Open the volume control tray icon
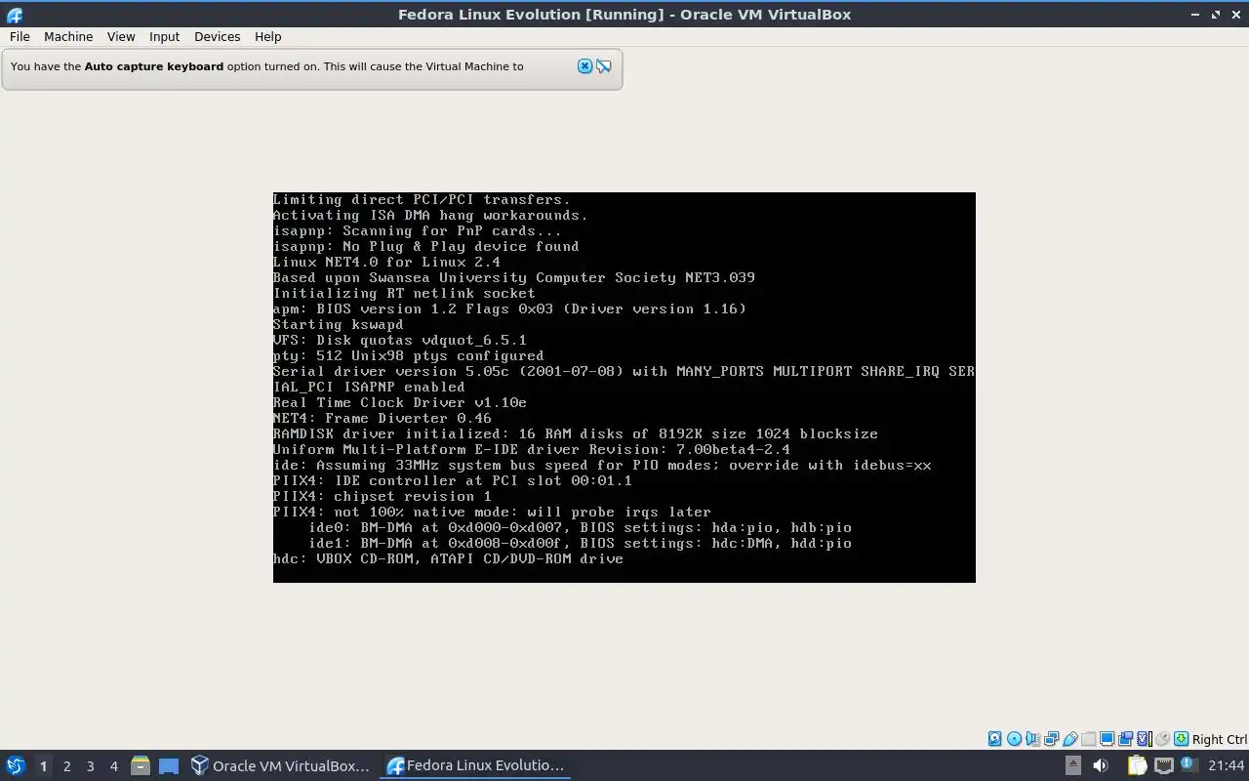This screenshot has width=1249, height=781. pyautogui.click(x=1101, y=765)
